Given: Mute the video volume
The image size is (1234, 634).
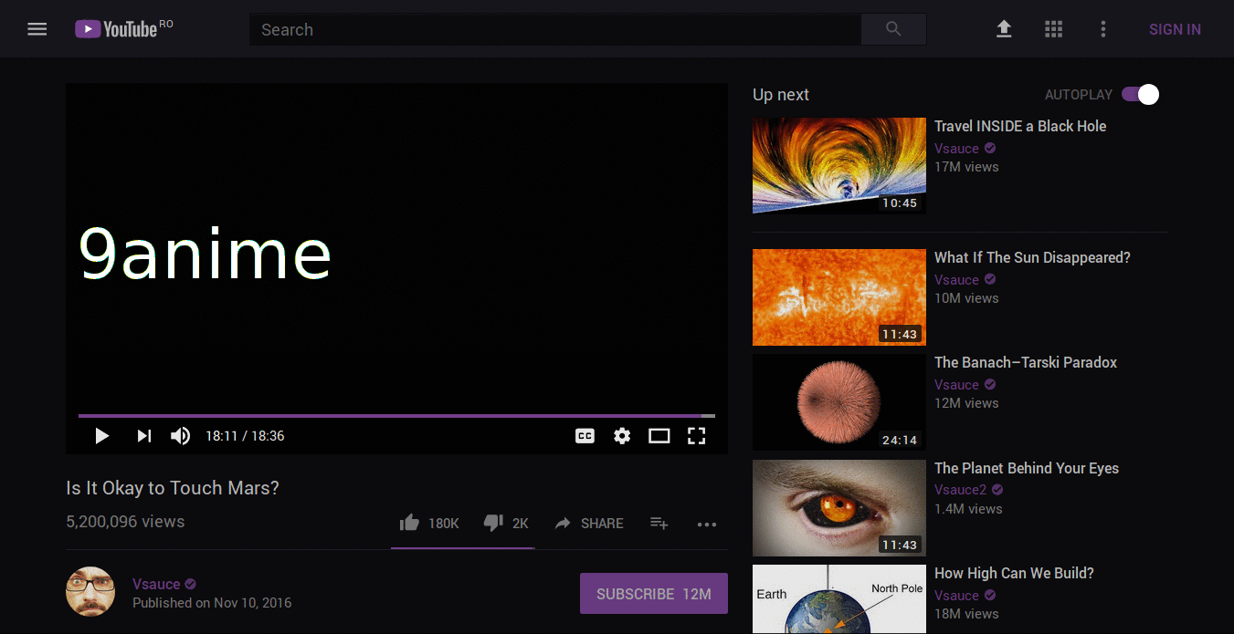Looking at the screenshot, I should tap(180, 436).
